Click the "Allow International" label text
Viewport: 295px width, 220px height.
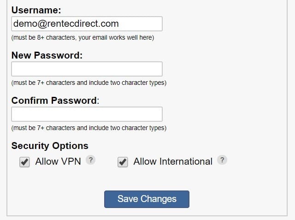tap(173, 161)
